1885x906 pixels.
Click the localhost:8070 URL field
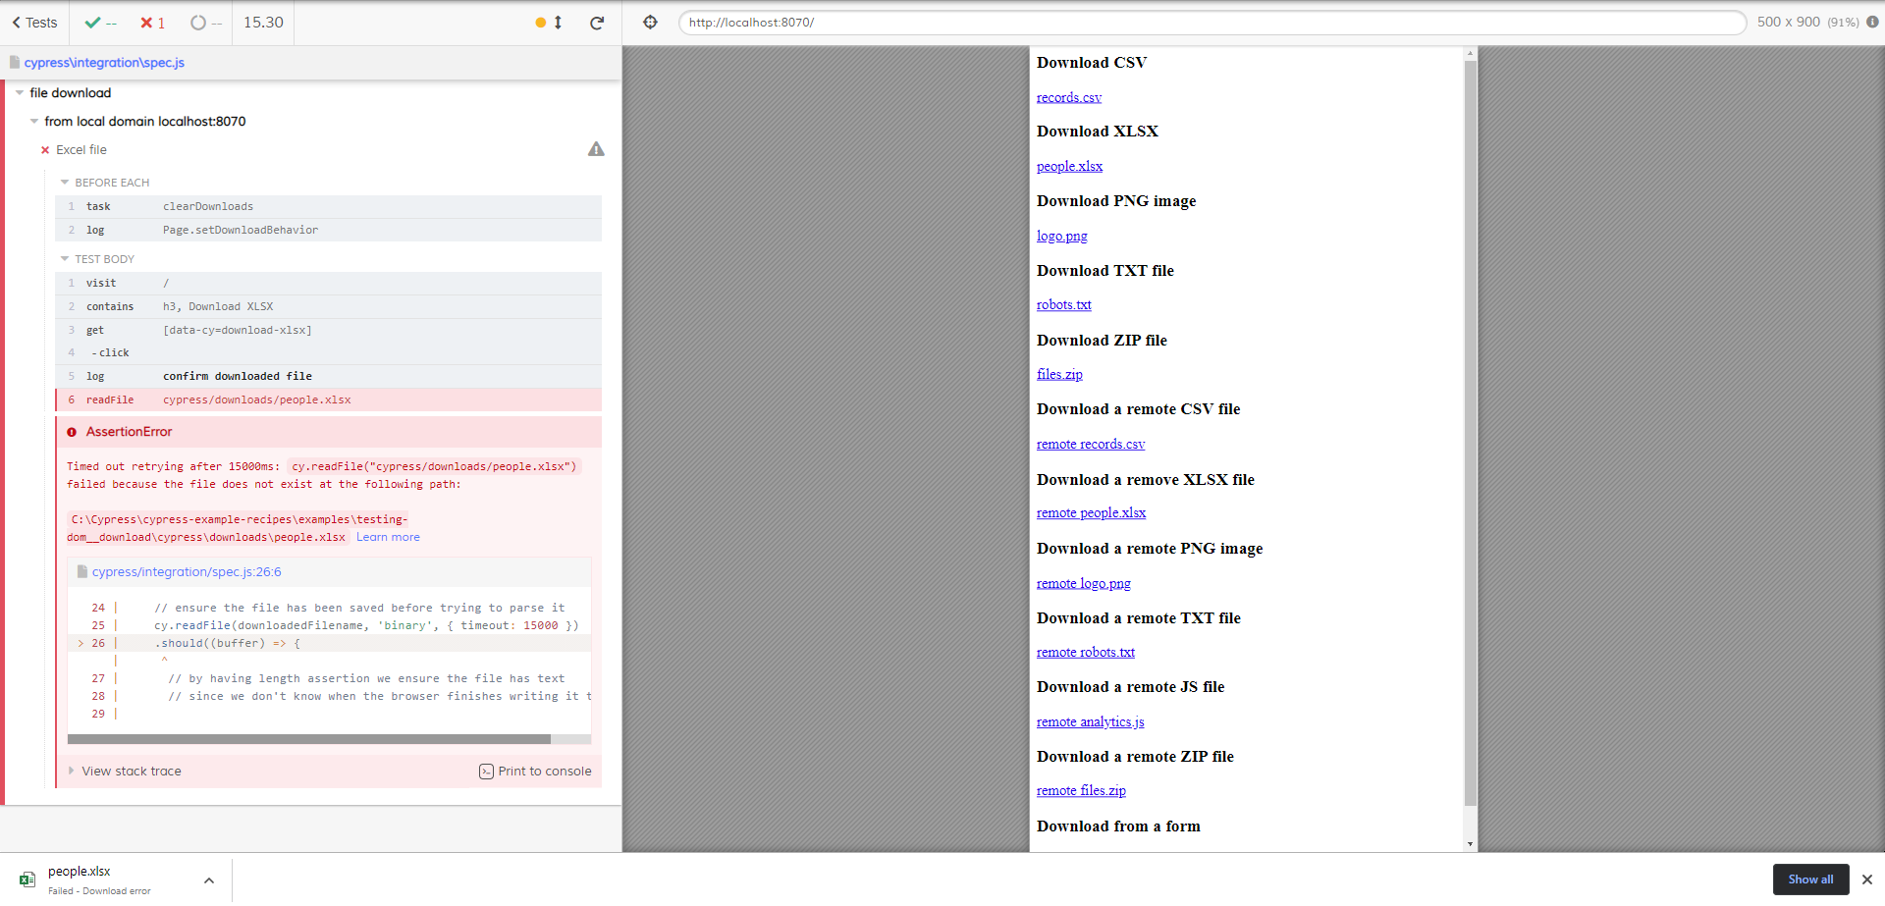pyautogui.click(x=1212, y=23)
